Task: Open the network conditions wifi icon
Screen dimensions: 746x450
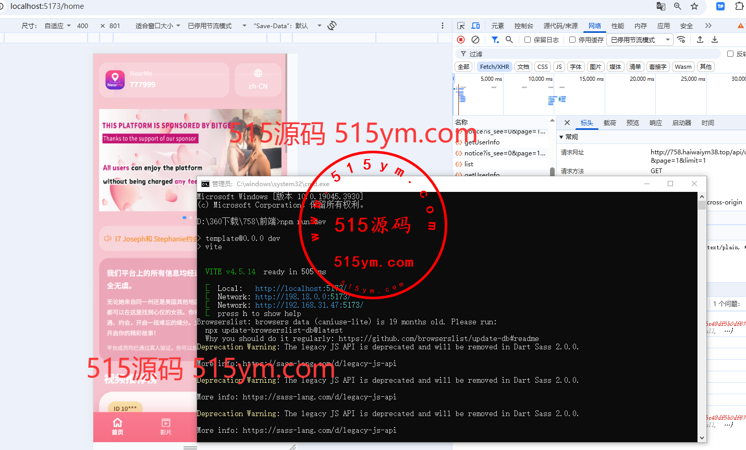Action: coord(681,40)
